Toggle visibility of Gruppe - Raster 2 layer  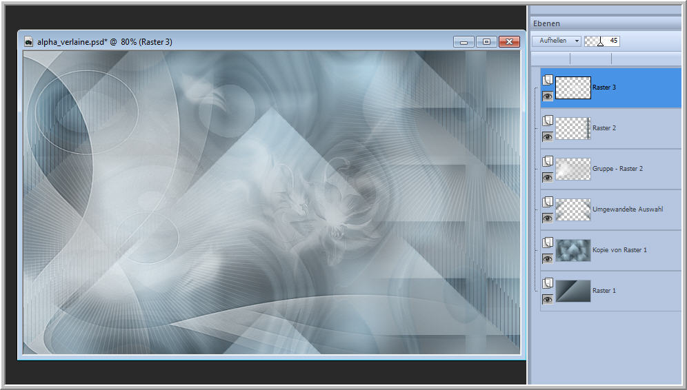point(548,178)
